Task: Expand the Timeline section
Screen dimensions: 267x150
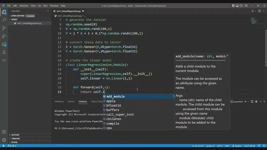Action: pyautogui.click(x=30, y=138)
